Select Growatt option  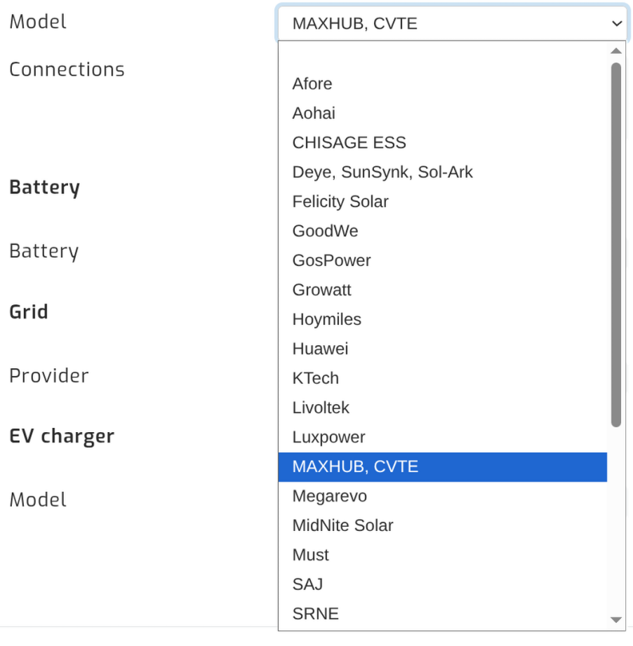click(443, 290)
